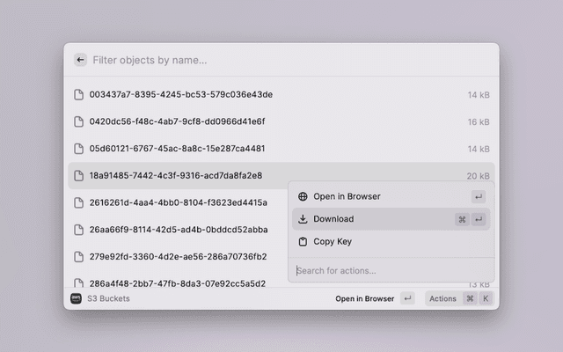This screenshot has height=352, width=563.
Task: Click the AWS S3 Buckets icon
Action: coord(76,299)
